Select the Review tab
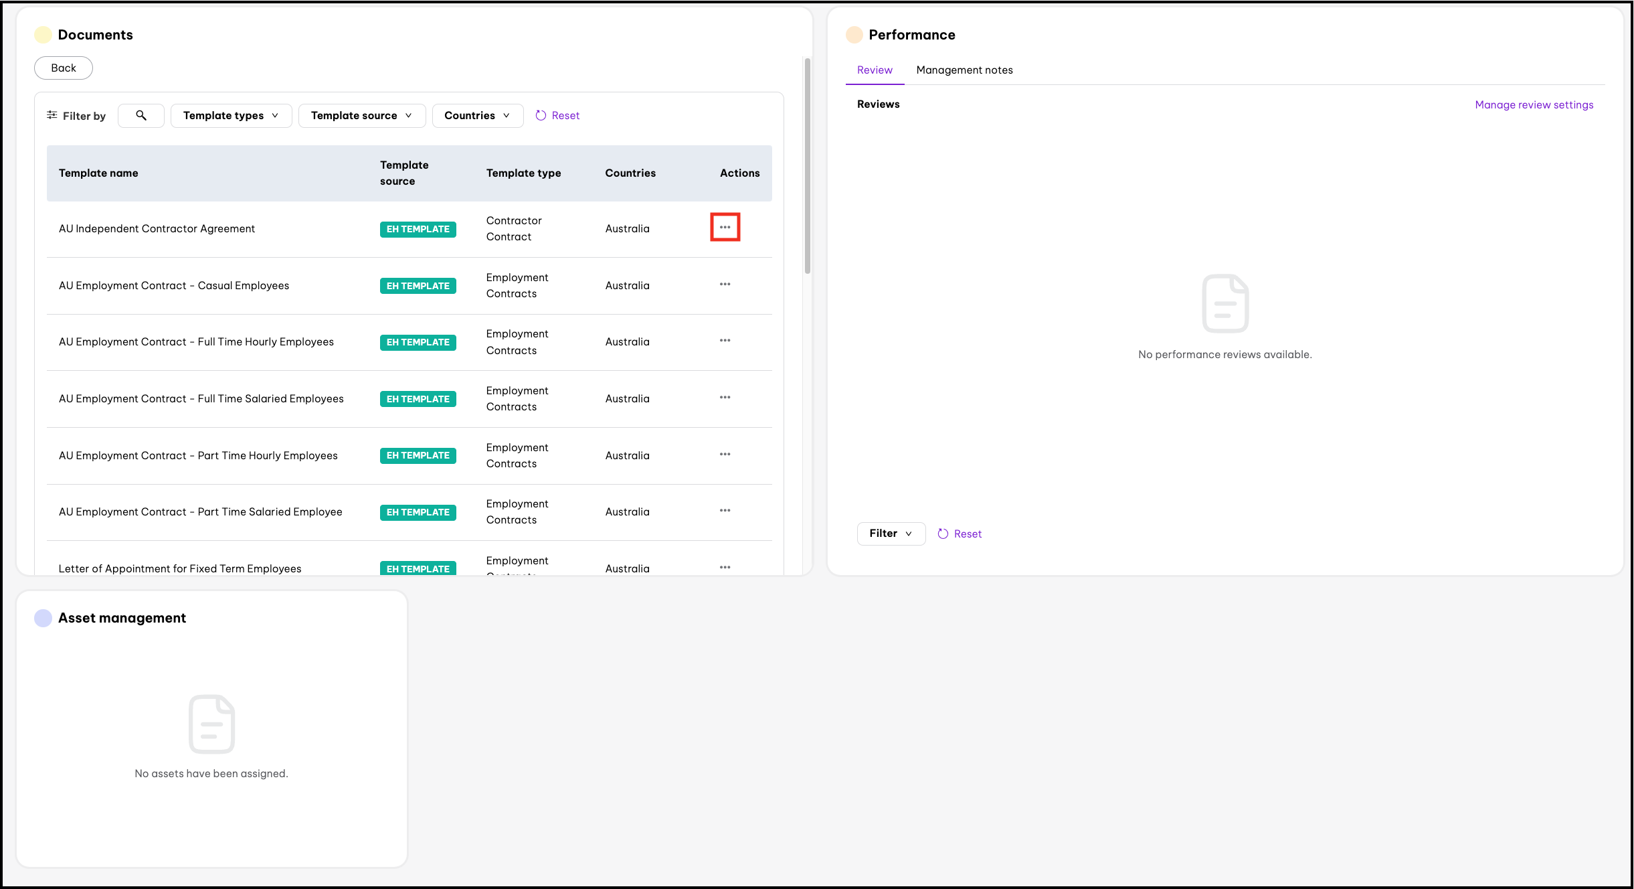This screenshot has width=1634, height=889. tap(875, 70)
